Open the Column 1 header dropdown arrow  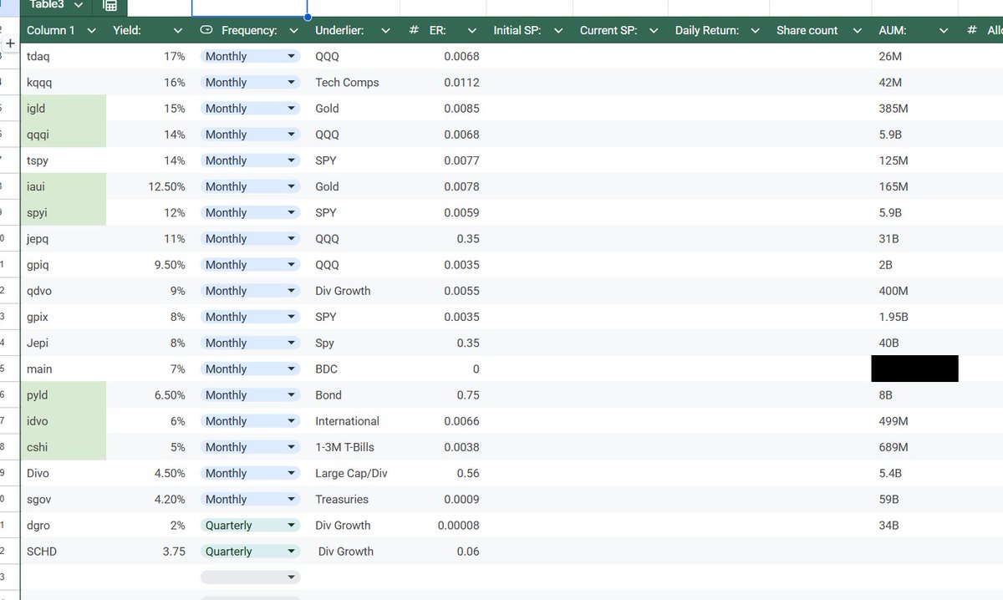coord(91,31)
